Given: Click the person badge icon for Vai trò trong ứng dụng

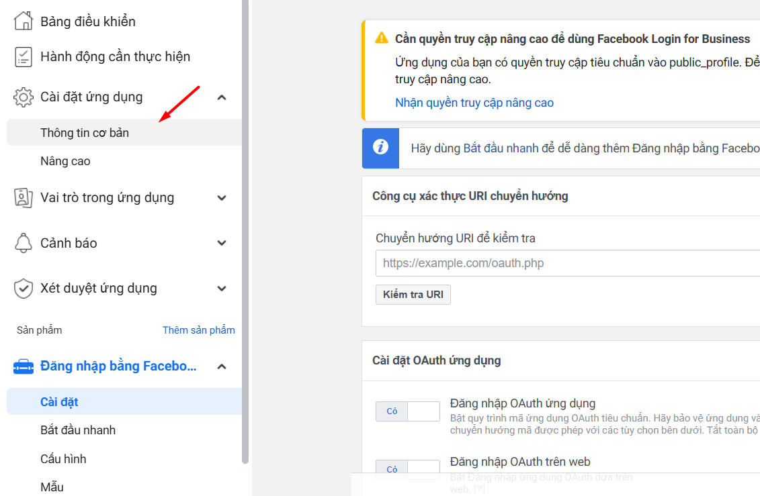Looking at the screenshot, I should [24, 198].
